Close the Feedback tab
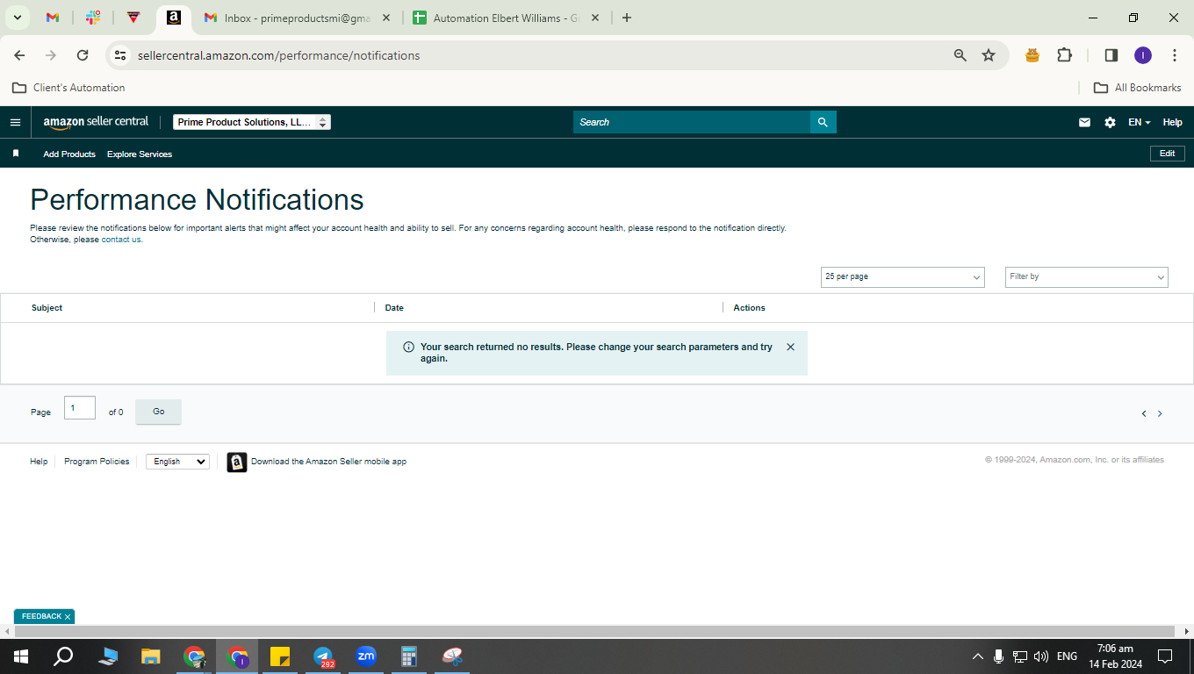This screenshot has height=674, width=1194. point(68,617)
